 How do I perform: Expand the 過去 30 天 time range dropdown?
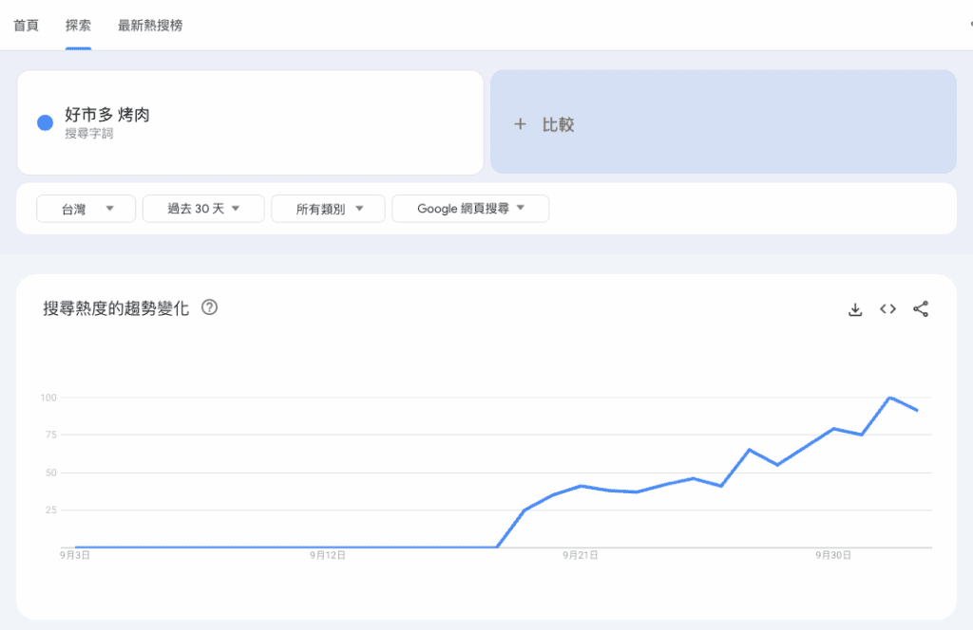coord(203,209)
